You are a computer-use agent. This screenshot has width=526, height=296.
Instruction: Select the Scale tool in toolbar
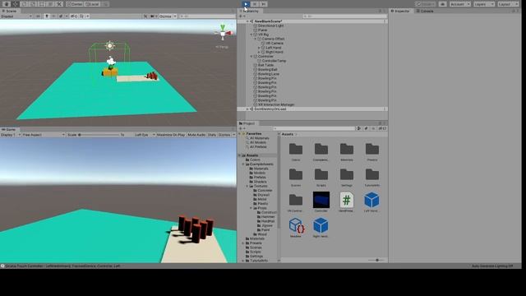point(33,4)
